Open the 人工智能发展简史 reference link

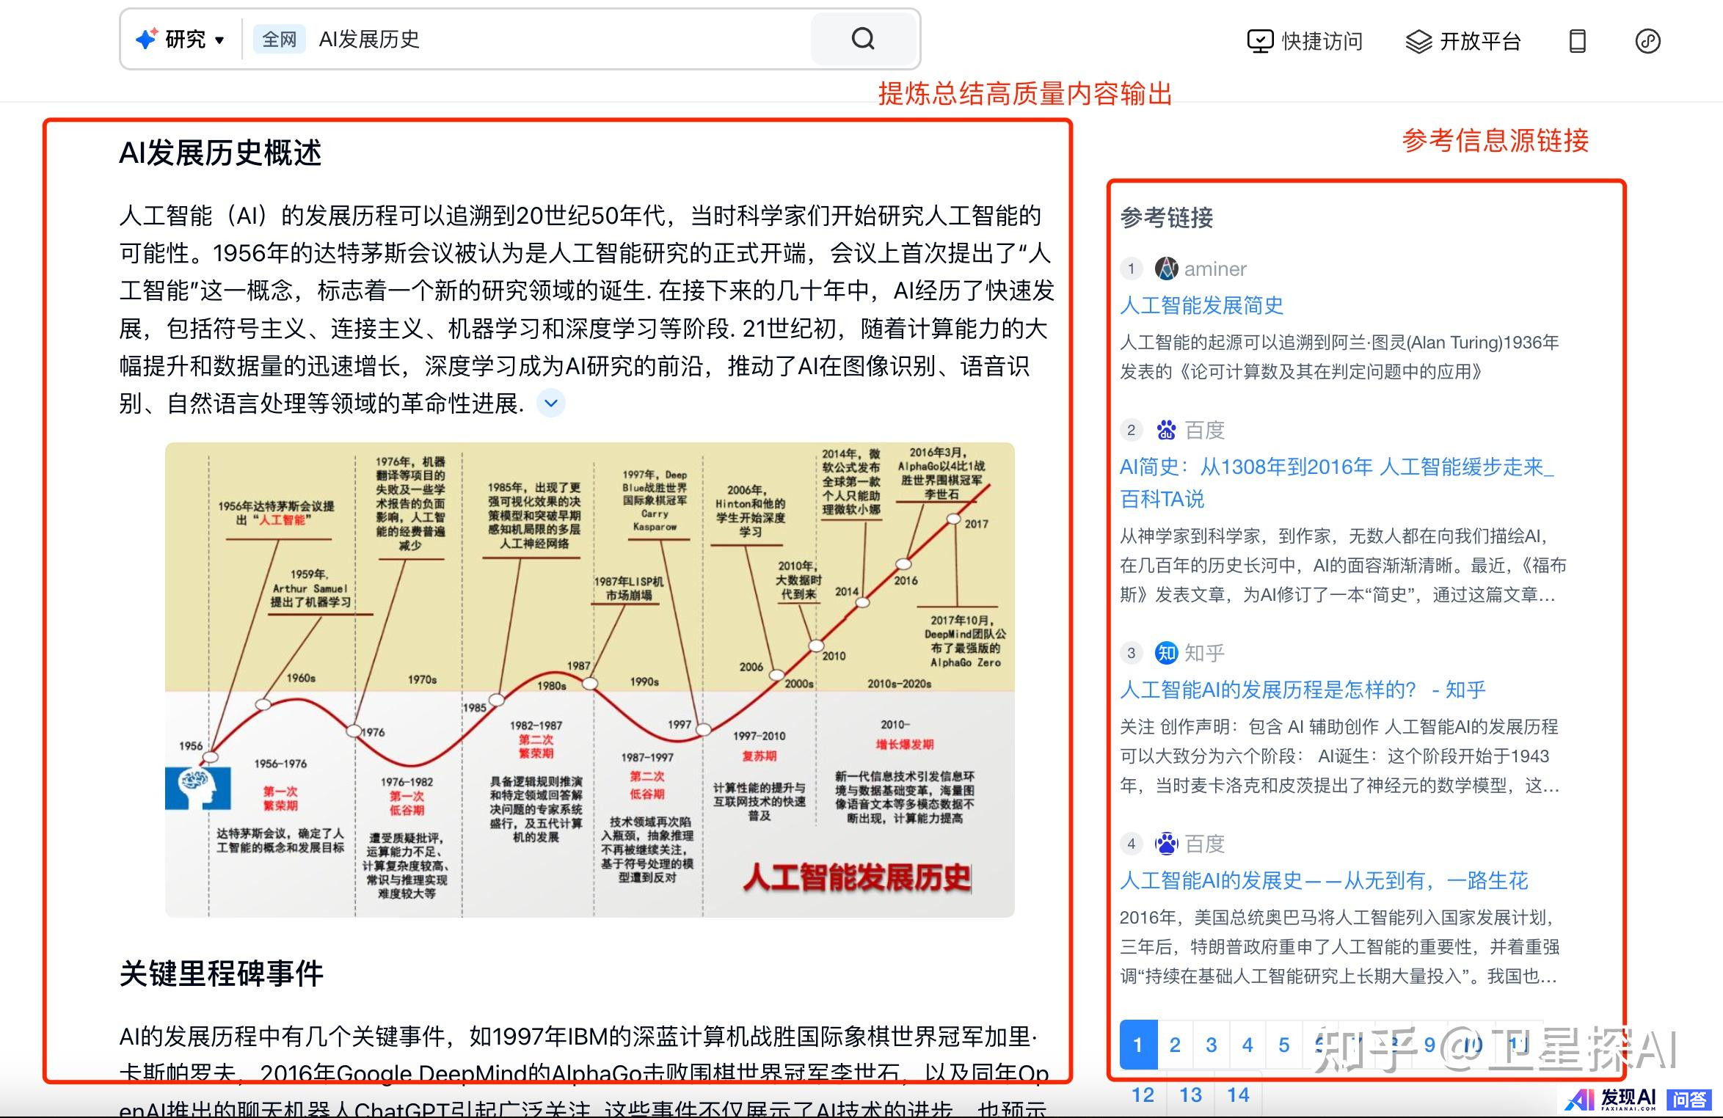coord(1201,305)
